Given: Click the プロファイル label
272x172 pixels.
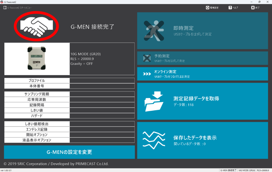Looking at the screenshot, I should (x=37, y=80).
